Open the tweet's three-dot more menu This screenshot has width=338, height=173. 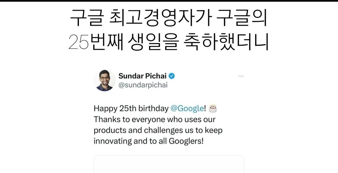point(241,76)
